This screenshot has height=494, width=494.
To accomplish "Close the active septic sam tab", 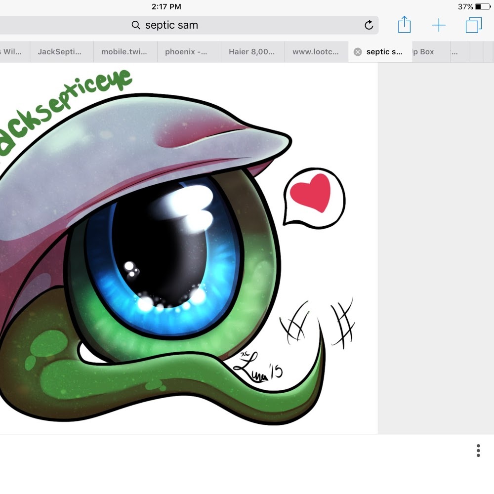I will coord(358,52).
